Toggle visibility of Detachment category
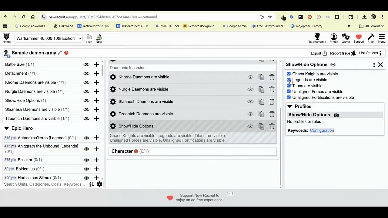This screenshot has width=388, height=218. (86, 74)
